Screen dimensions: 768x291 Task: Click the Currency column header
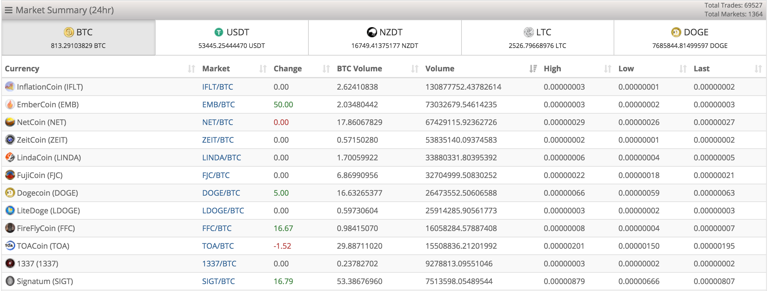(22, 68)
